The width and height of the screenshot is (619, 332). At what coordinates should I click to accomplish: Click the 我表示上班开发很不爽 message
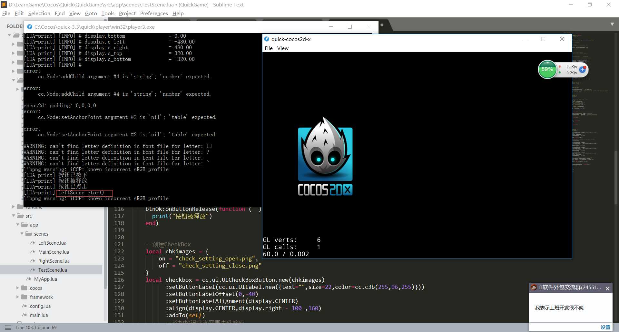(559, 308)
